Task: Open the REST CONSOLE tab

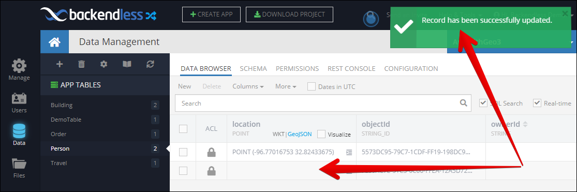Action: point(351,69)
